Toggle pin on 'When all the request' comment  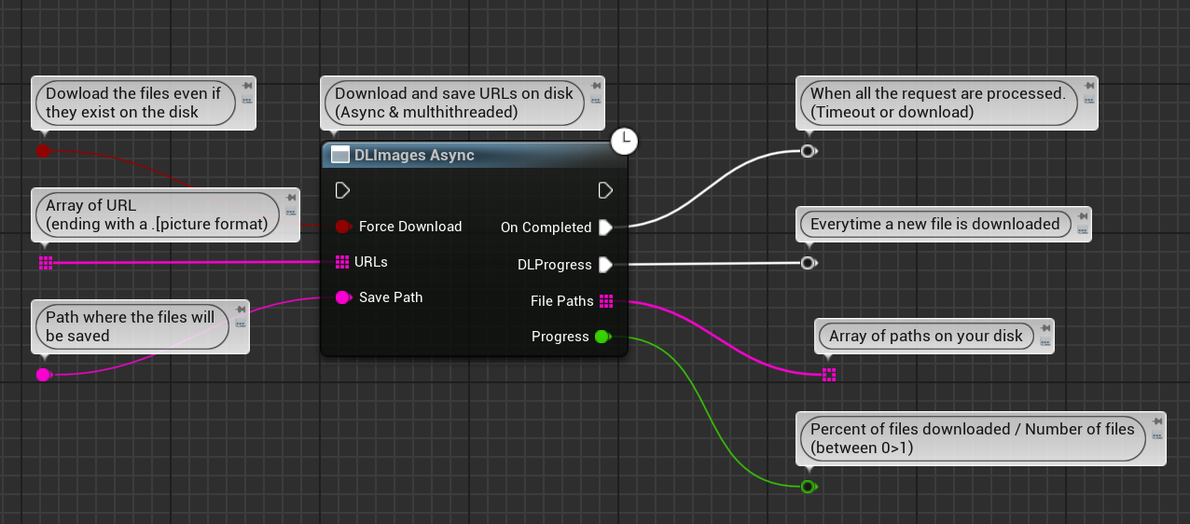click(x=1088, y=85)
